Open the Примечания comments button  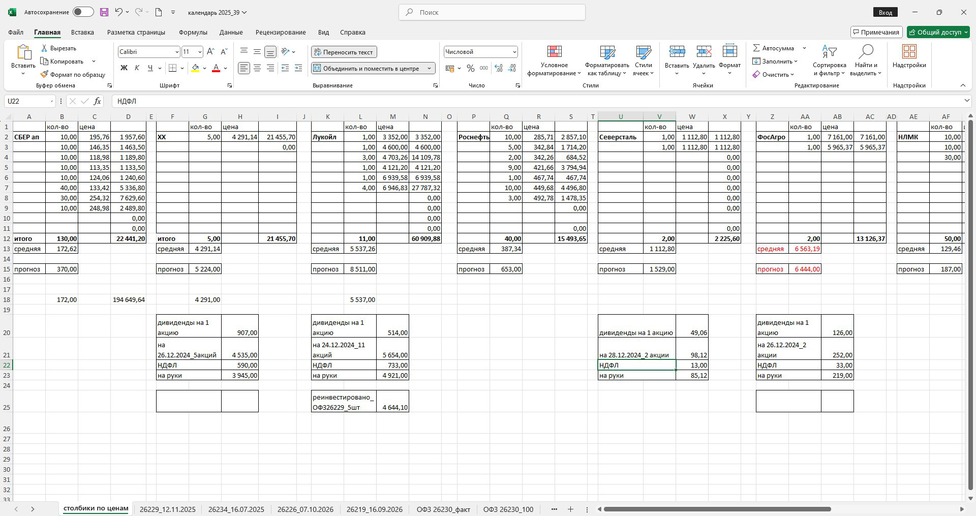(x=876, y=32)
